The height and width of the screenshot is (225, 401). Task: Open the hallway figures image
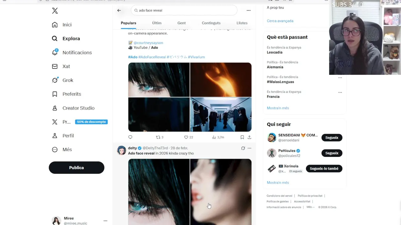(x=221, y=114)
